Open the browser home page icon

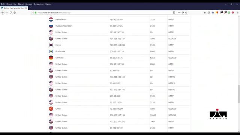15,12
